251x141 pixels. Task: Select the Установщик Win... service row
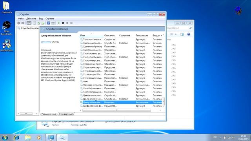point(121,74)
